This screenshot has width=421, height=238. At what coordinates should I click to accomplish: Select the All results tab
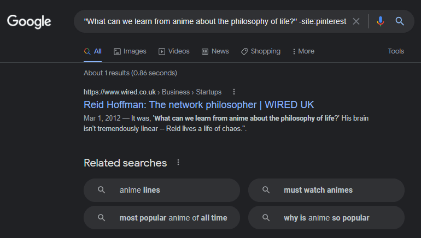(x=93, y=51)
